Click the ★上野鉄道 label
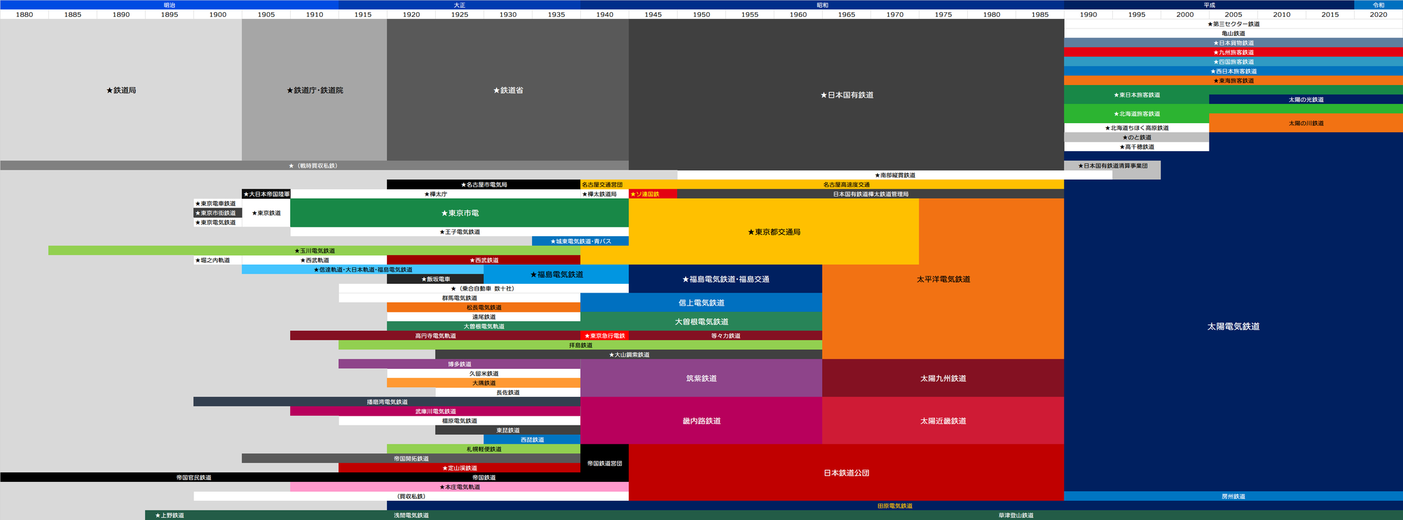The height and width of the screenshot is (520, 1403). pyautogui.click(x=170, y=515)
